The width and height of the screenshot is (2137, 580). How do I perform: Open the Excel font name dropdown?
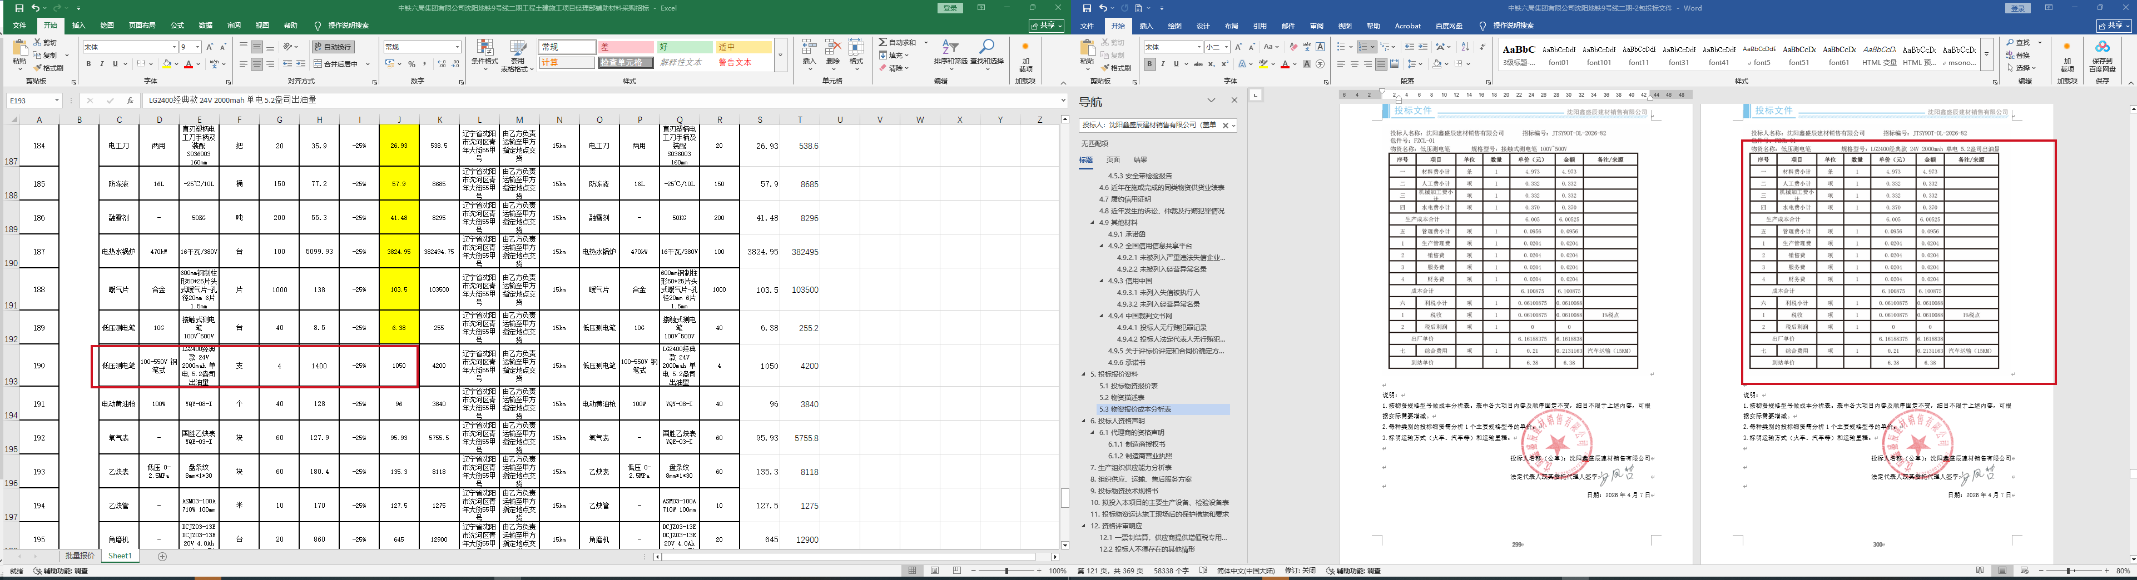[x=173, y=47]
